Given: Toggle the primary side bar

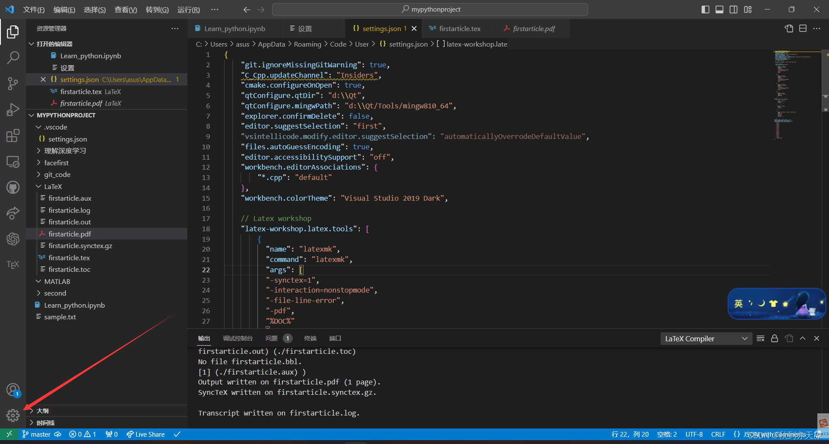Looking at the screenshot, I should tap(706, 9).
